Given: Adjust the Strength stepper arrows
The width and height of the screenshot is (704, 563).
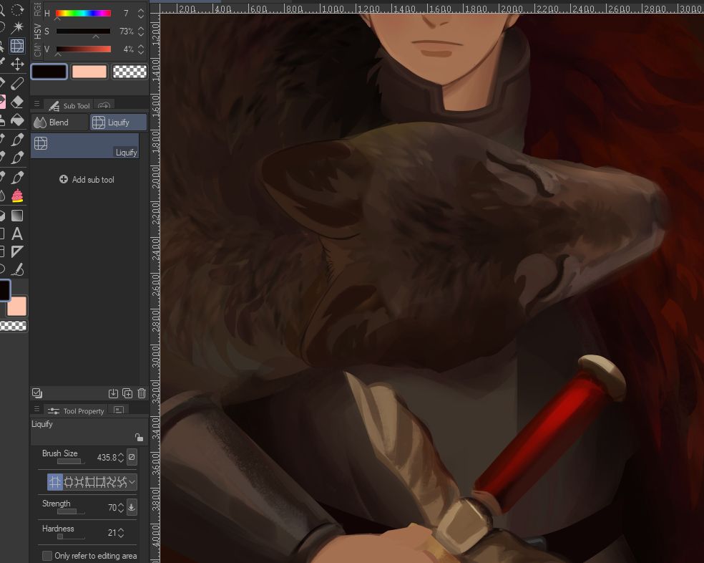Looking at the screenshot, I should coord(121,508).
